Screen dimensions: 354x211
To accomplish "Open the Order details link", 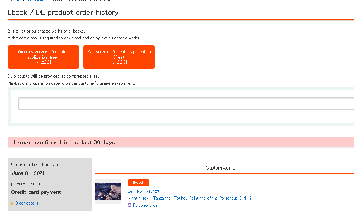I will [x=26, y=203].
